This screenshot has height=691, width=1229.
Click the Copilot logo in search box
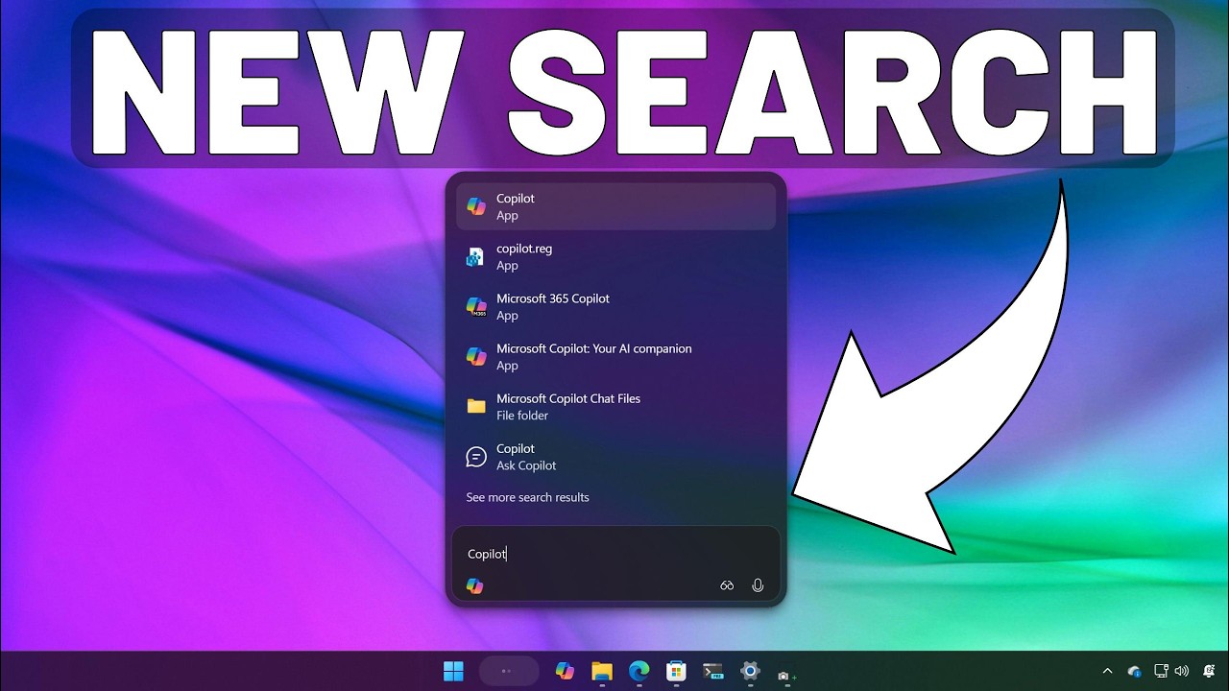pos(474,585)
